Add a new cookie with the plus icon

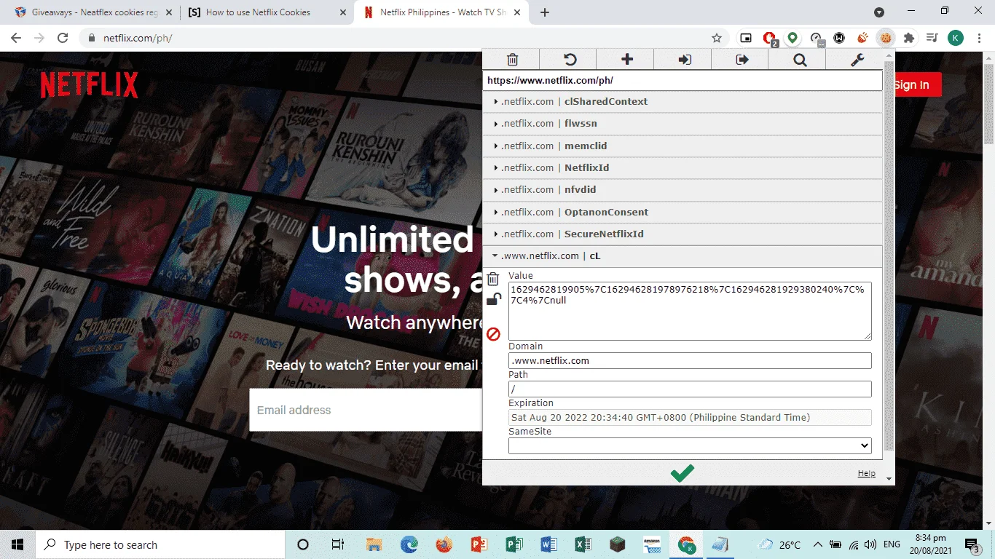626,60
